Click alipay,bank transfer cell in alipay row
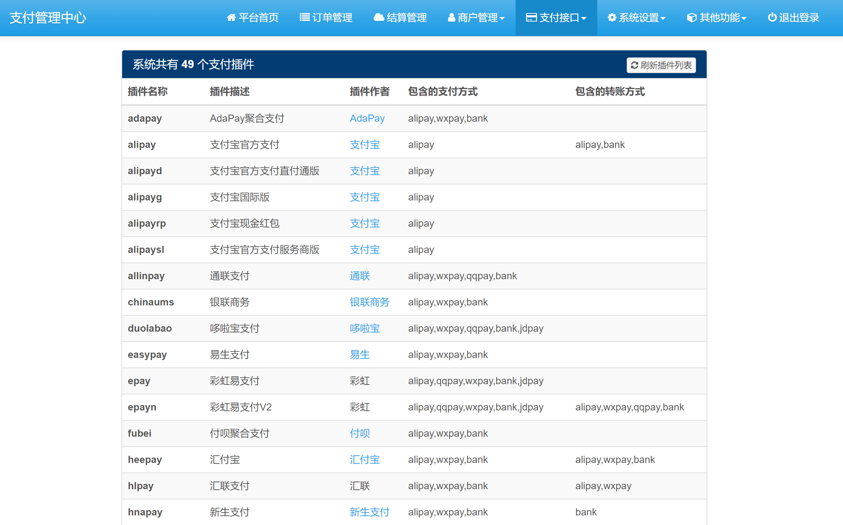Image resolution: width=843 pixels, height=525 pixels. click(x=600, y=144)
